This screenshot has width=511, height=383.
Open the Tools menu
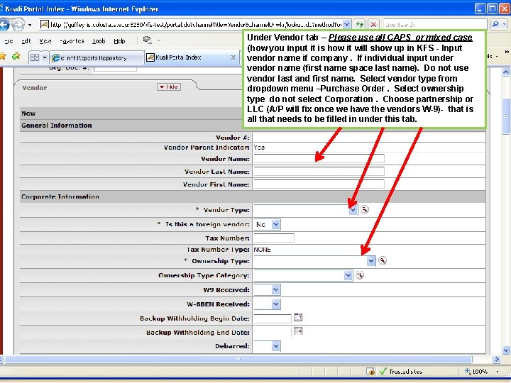[x=99, y=41]
